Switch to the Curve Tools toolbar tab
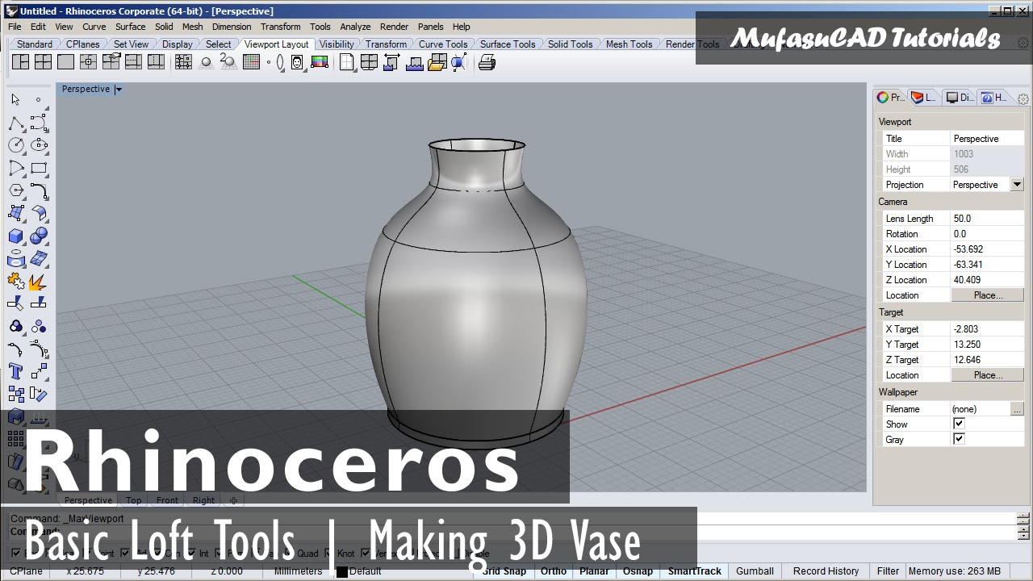The width and height of the screenshot is (1033, 581). click(443, 44)
